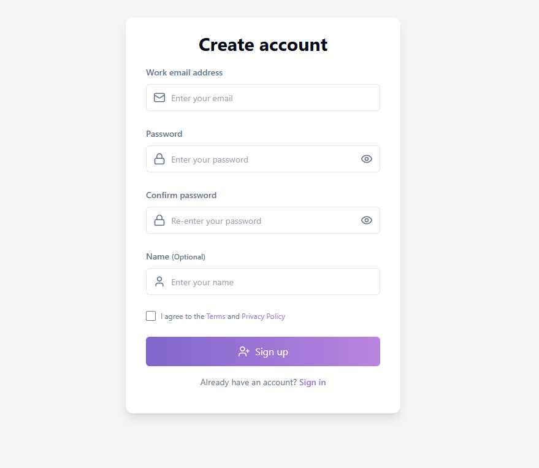Click the Re-enter your password field
The image size is (539, 468).
tap(258, 220)
